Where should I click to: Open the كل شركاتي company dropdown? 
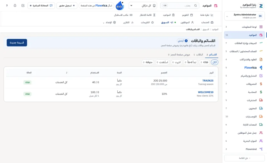click(143, 6)
